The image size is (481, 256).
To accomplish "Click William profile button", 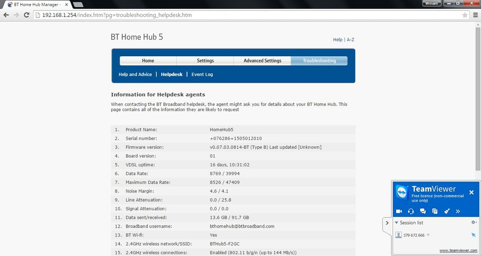I will pyautogui.click(x=432, y=3).
